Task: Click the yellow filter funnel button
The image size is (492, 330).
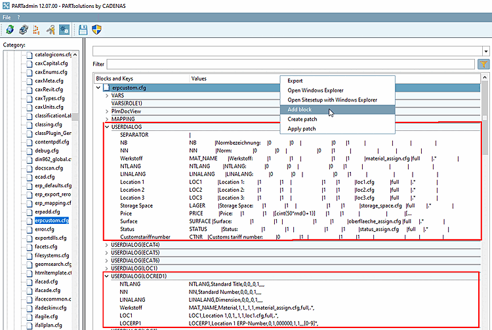Action: pos(483,64)
